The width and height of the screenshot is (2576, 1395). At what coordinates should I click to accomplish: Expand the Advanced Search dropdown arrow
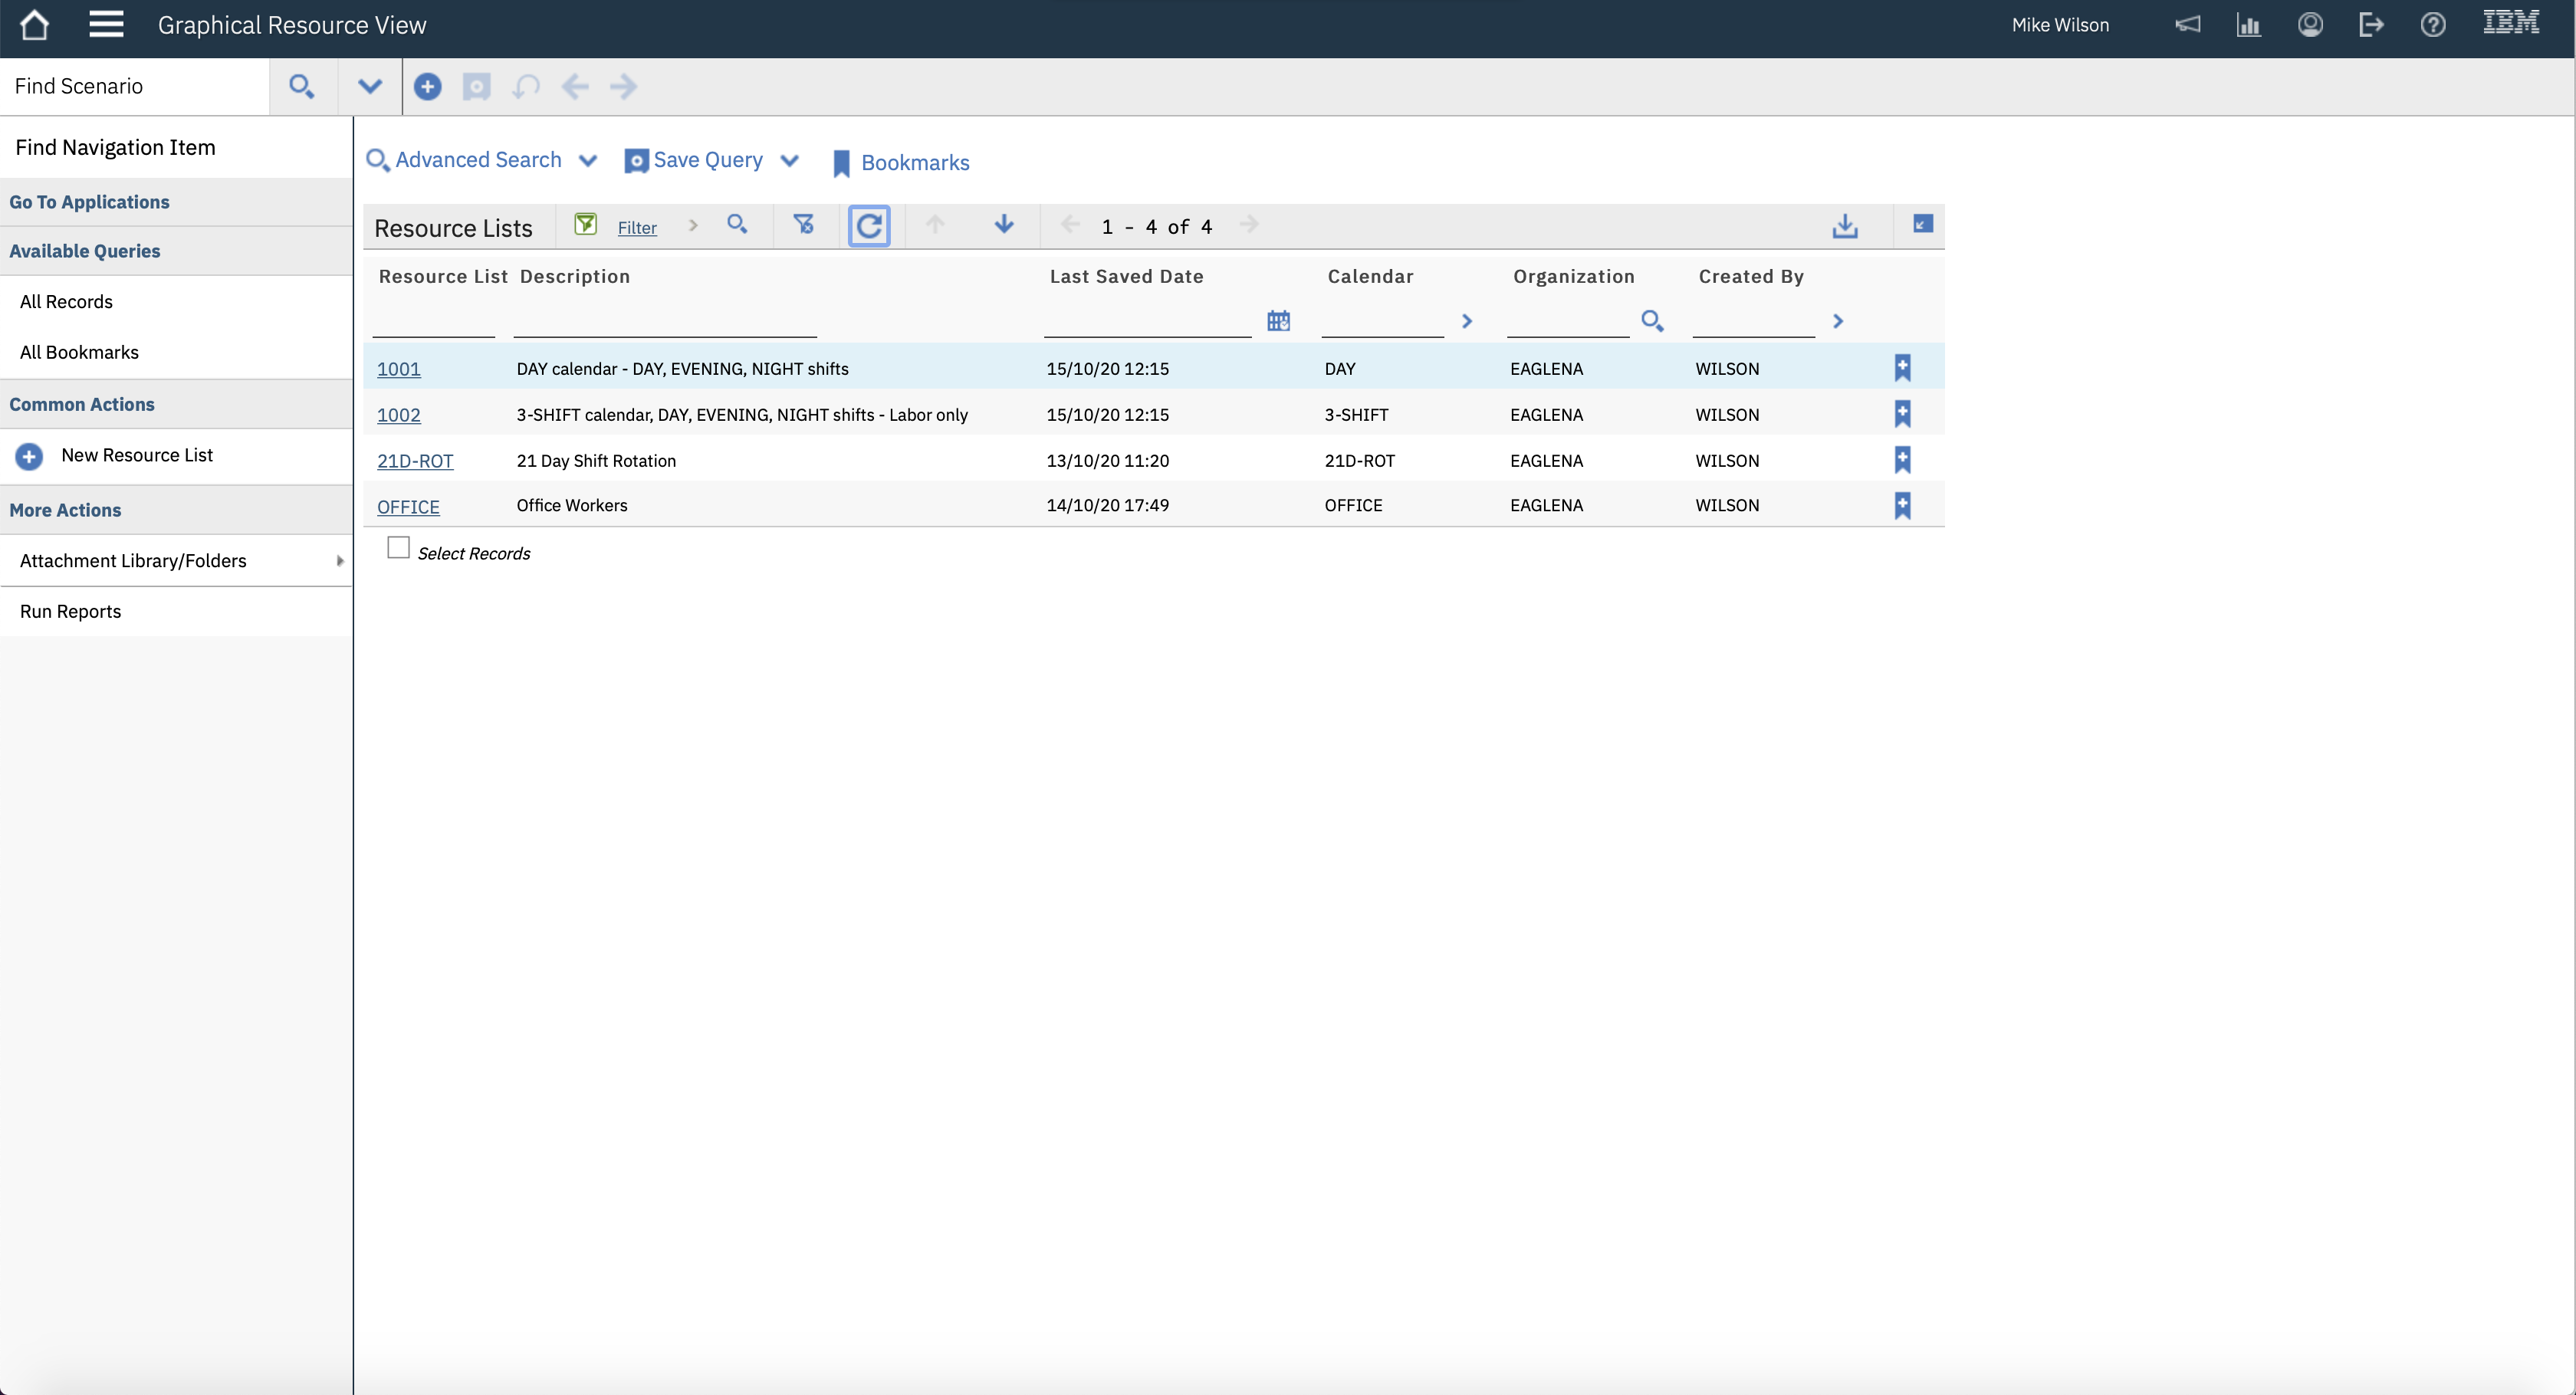(588, 161)
